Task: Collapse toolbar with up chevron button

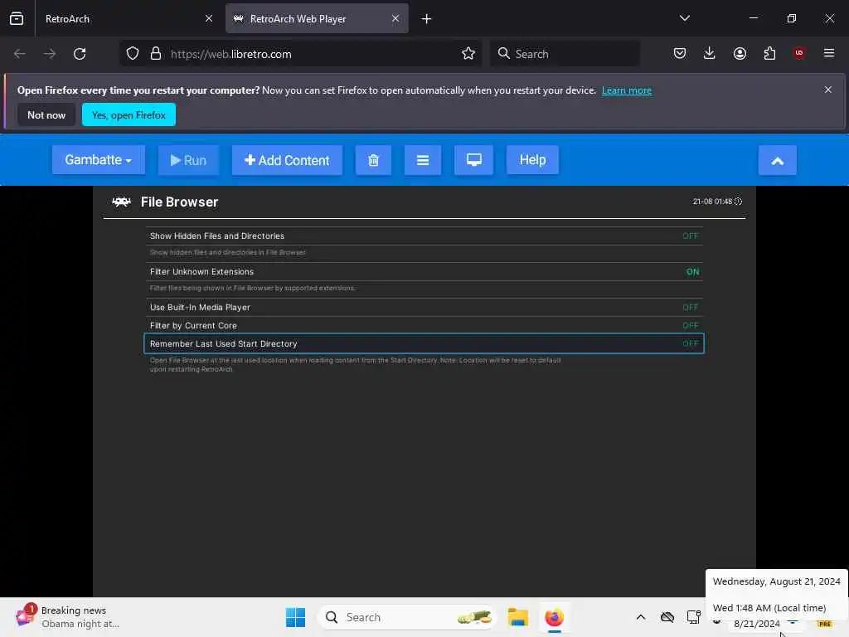Action: [777, 160]
